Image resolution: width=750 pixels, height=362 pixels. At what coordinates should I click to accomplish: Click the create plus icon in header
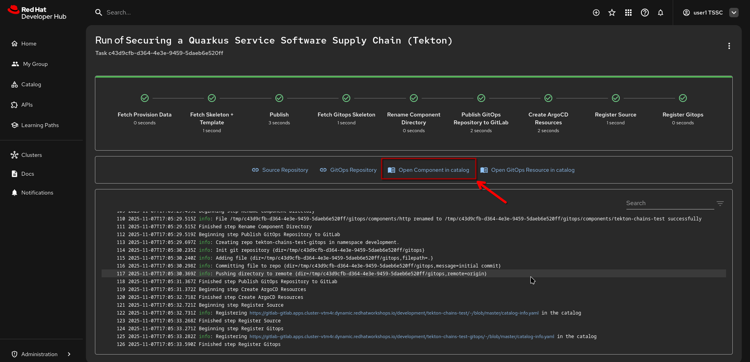click(x=596, y=13)
